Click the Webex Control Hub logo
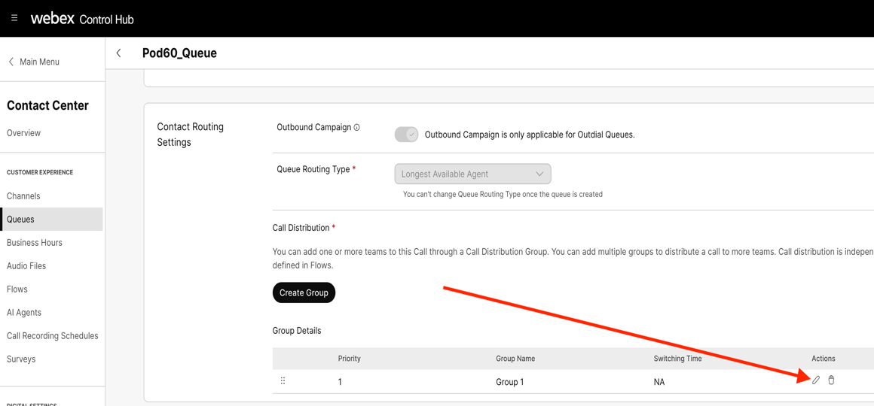Screen dimensions: 874x406 tap(82, 19)
